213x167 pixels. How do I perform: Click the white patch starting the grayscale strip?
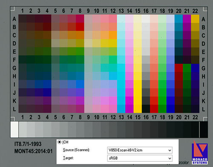(14, 129)
